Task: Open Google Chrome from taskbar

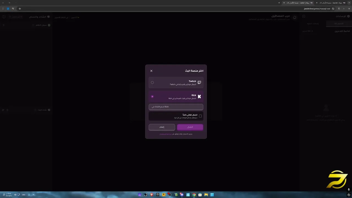Action: pos(194,195)
